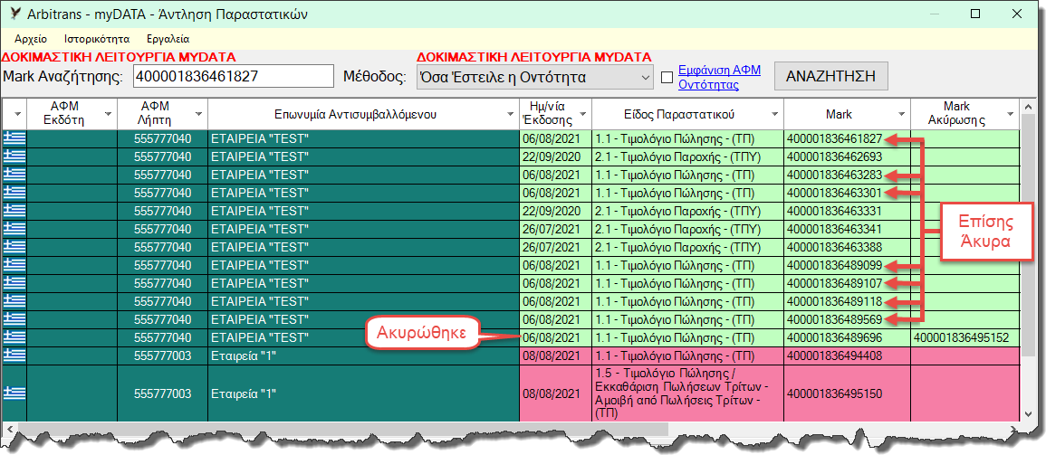Viewport: 1046px width, 455px height.
Task: Open the Αρχείο menu
Action: (31, 39)
